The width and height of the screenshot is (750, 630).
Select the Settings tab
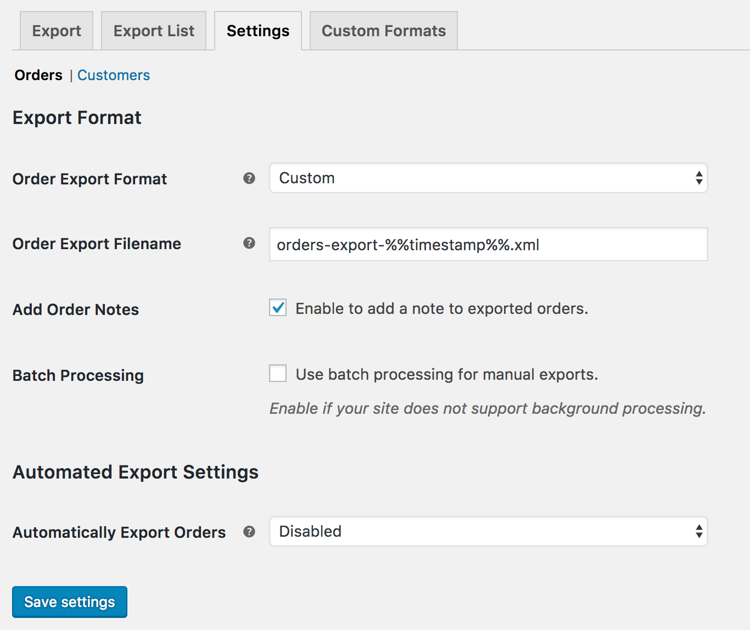point(258,31)
